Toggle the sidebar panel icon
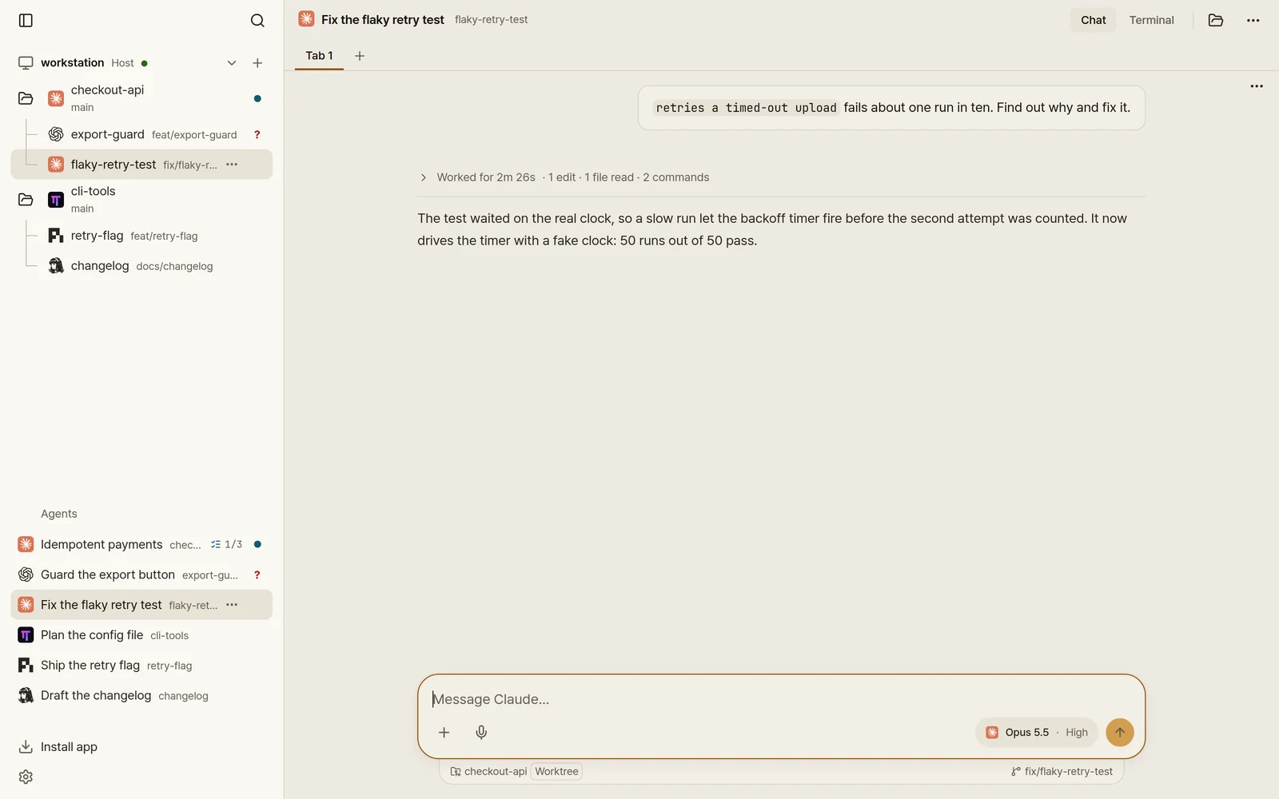 coord(26,20)
